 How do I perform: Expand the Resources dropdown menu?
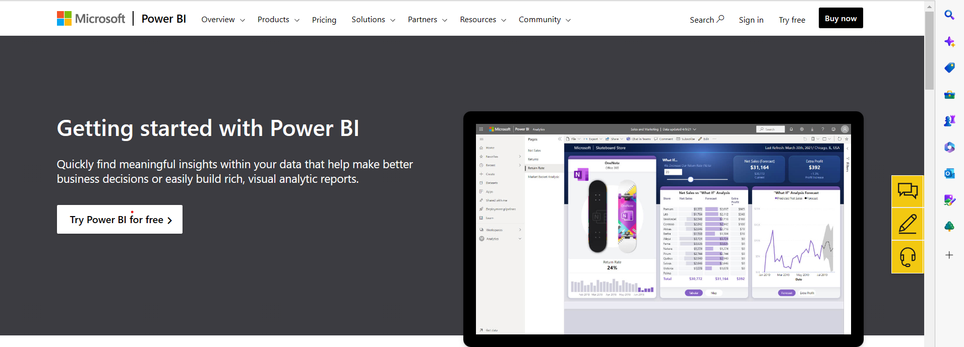click(483, 20)
